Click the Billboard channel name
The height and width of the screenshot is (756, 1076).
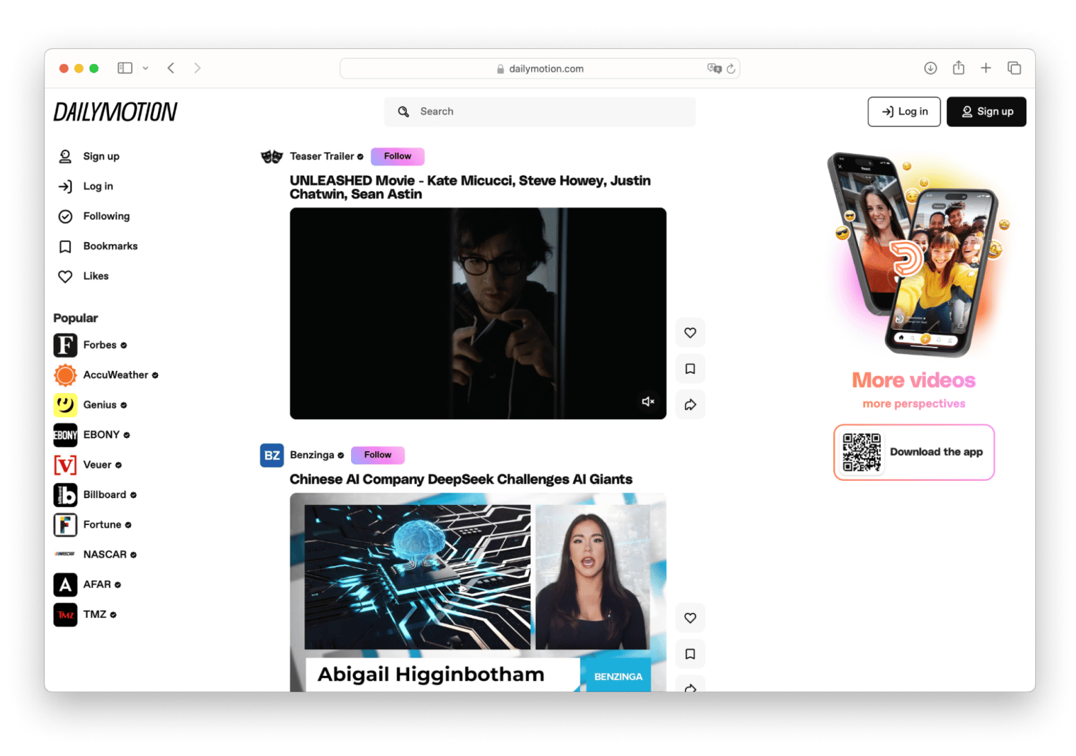point(105,495)
